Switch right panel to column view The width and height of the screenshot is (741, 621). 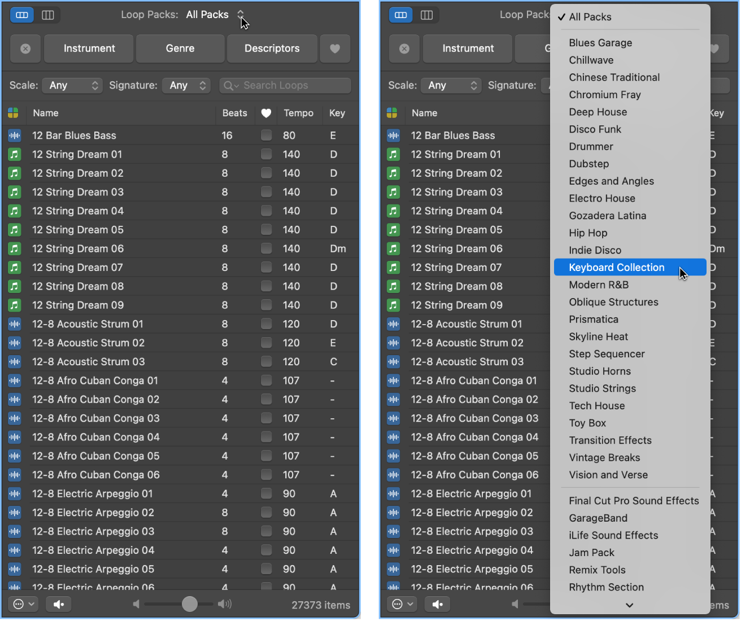point(427,15)
